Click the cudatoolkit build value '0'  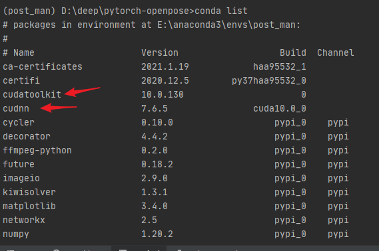[304, 95]
